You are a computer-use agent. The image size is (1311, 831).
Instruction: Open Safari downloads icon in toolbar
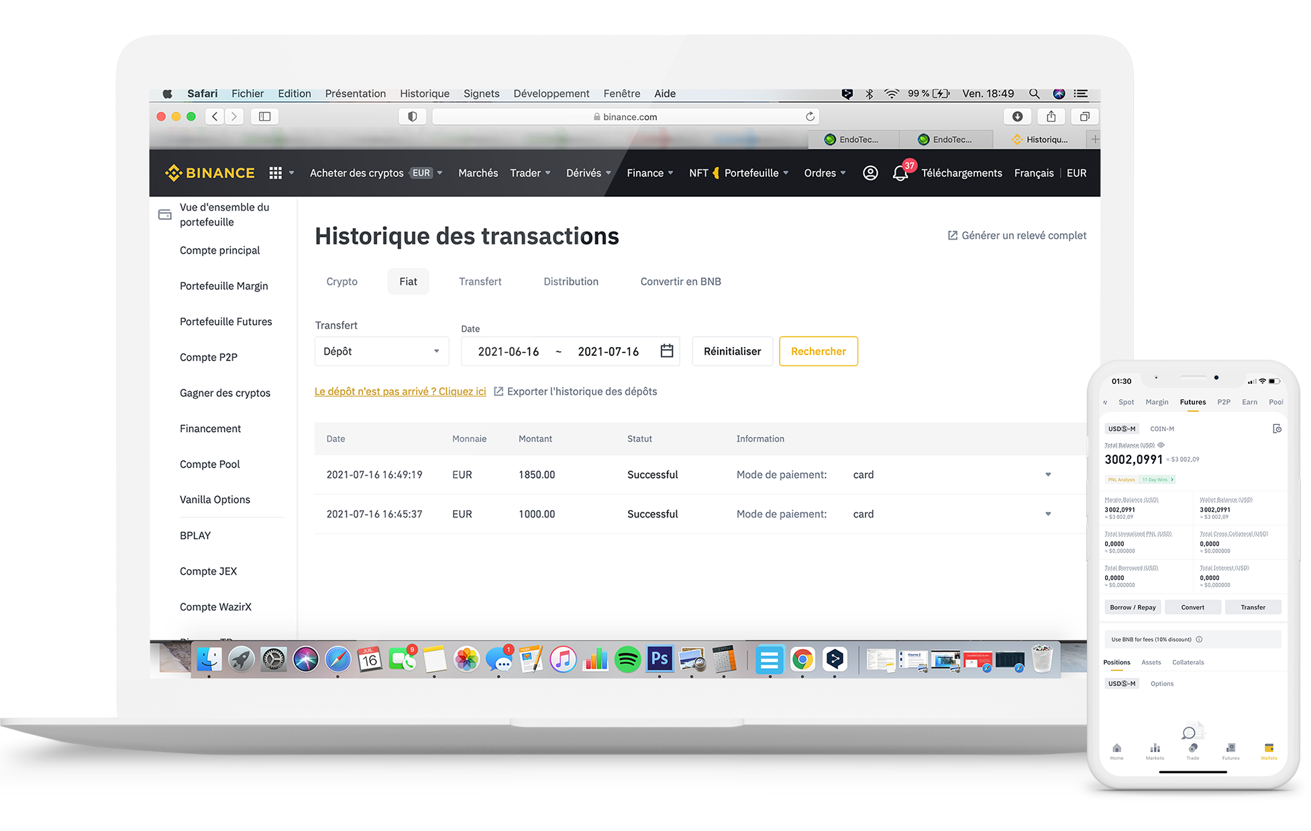coord(1017,117)
